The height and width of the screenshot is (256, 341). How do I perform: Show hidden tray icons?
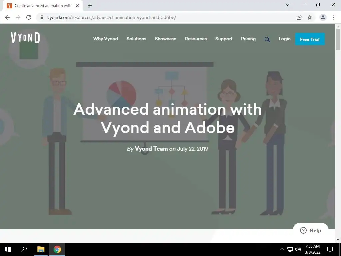click(x=282, y=249)
